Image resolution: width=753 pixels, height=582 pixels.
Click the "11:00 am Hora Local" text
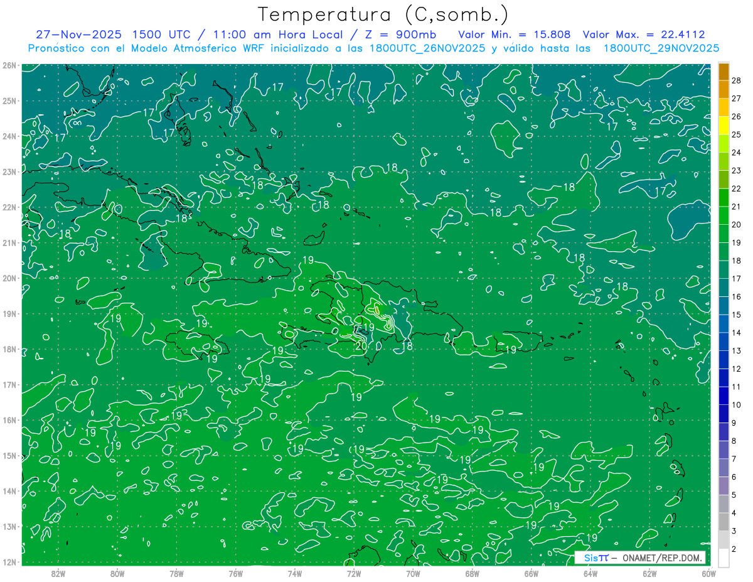[x=277, y=35]
